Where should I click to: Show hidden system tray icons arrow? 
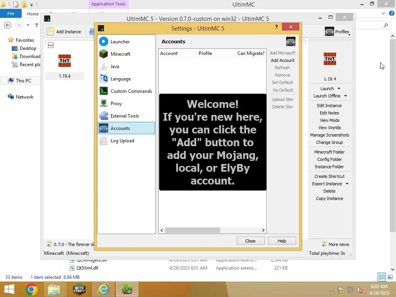pos(331,290)
